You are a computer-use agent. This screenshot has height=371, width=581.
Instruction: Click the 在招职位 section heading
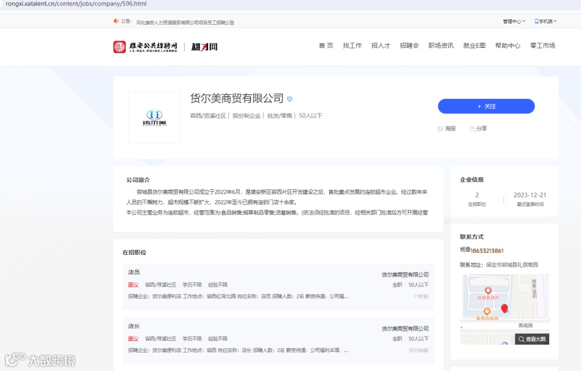click(134, 253)
